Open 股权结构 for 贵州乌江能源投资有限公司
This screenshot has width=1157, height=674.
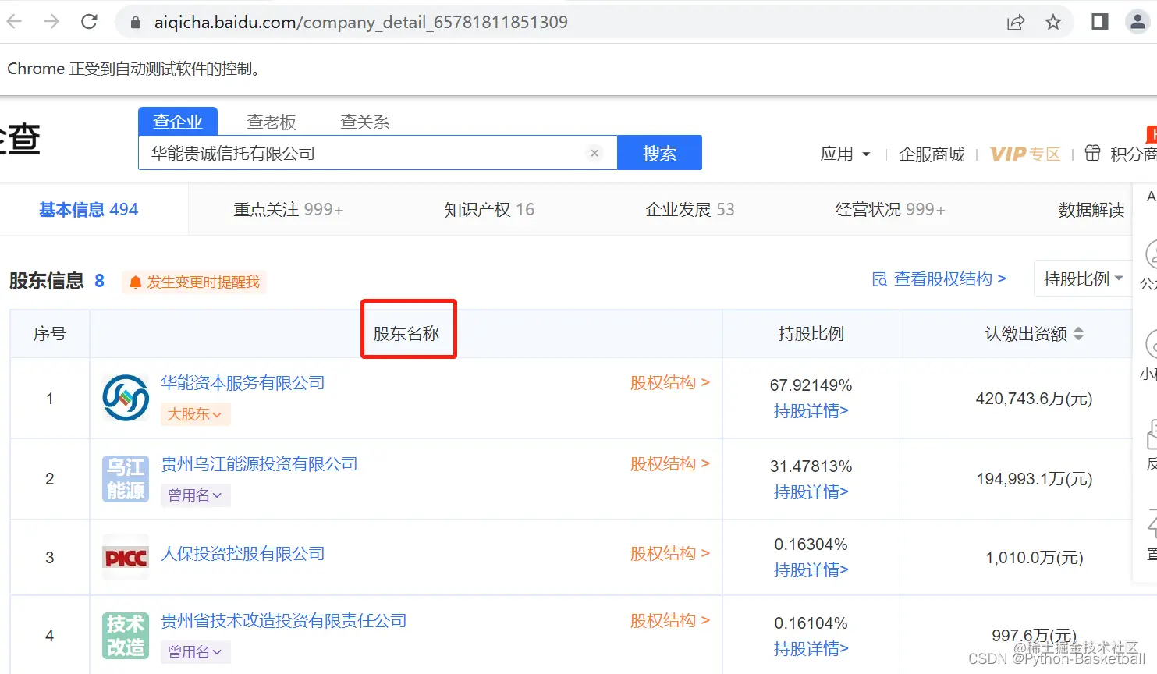coord(670,463)
